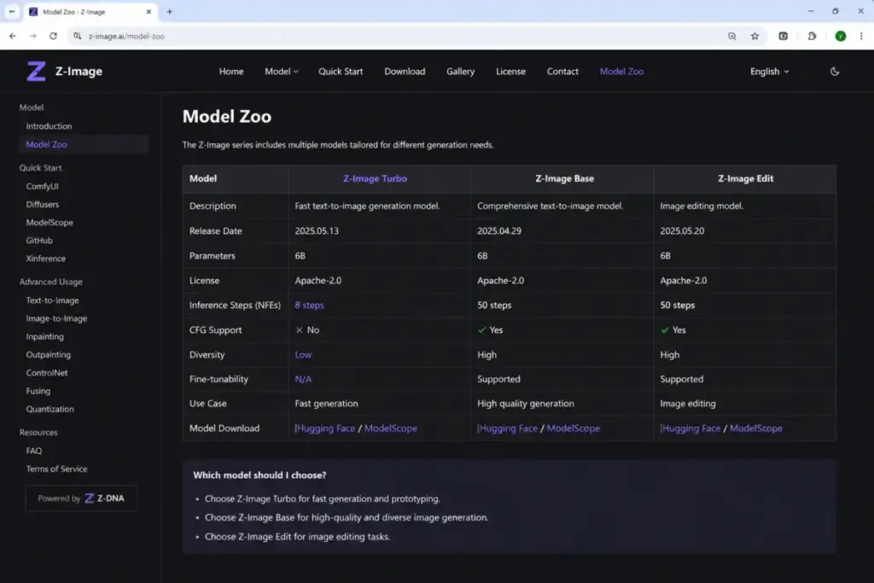
Task: Open Quick Start in top navigation
Action: (x=341, y=72)
